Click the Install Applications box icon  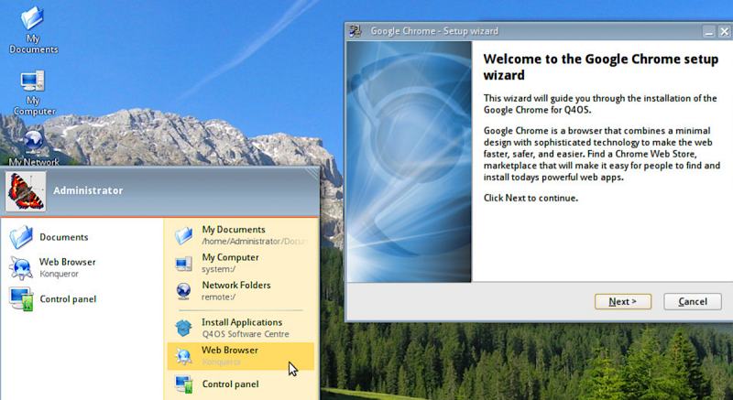(x=184, y=328)
